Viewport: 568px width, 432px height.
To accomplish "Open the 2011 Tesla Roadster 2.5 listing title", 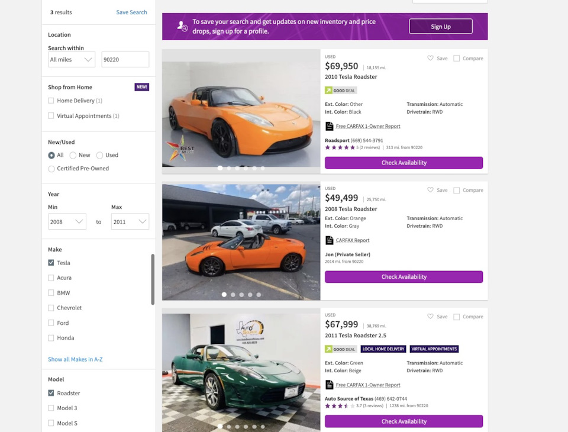I will (356, 336).
